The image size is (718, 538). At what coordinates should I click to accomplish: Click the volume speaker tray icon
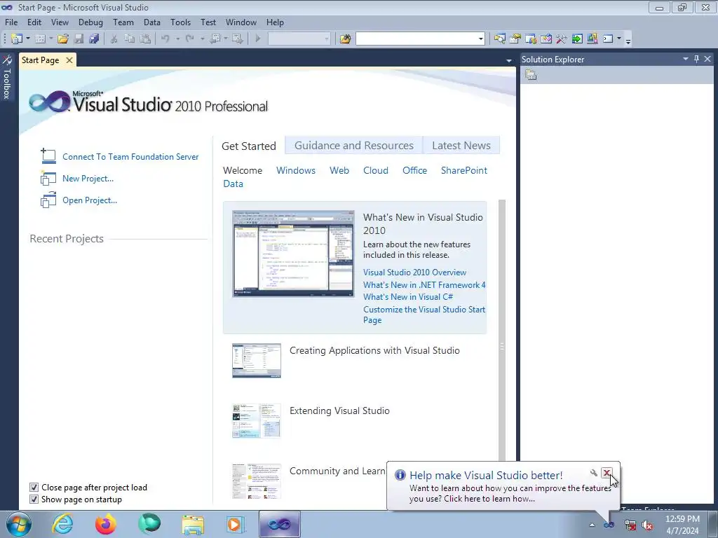coord(647,525)
